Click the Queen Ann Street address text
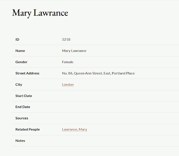This screenshot has height=156, width=179. point(98,73)
